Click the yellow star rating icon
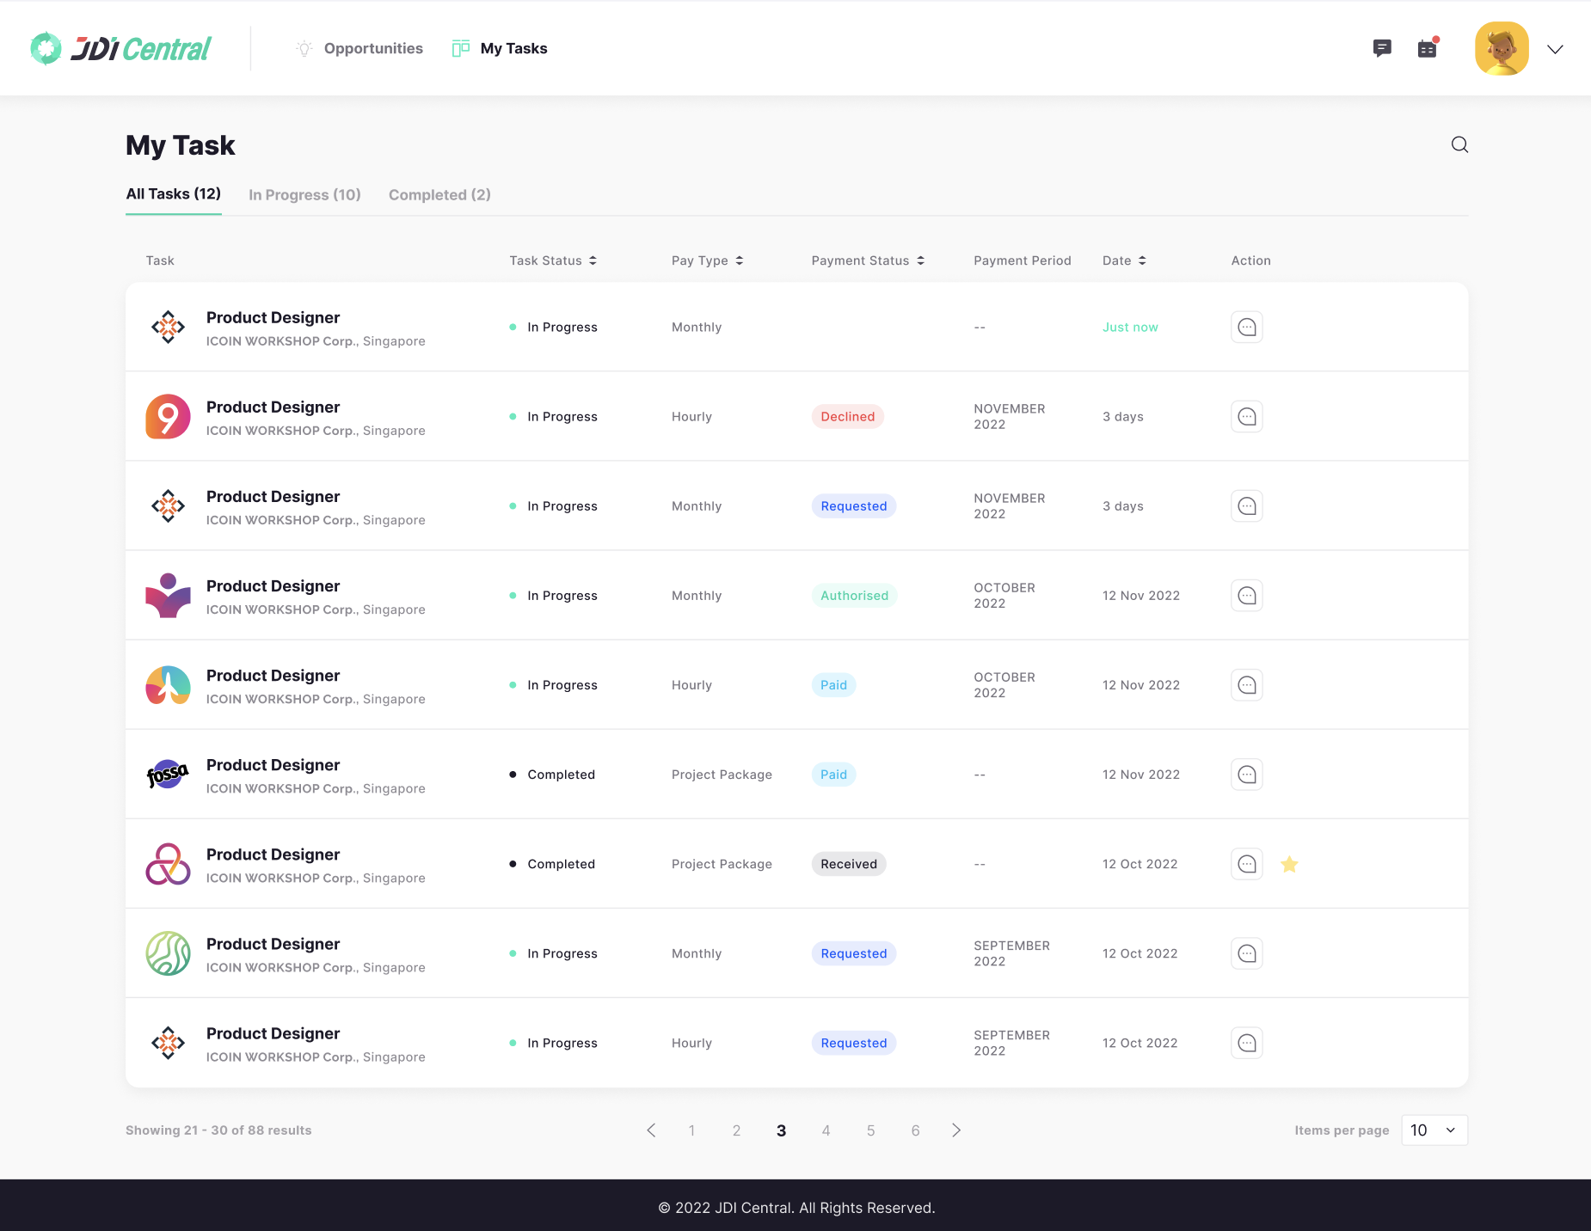The height and width of the screenshot is (1231, 1591). [x=1289, y=864]
